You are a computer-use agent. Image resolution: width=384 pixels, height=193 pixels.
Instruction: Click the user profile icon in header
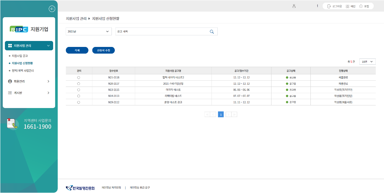pos(294,6)
